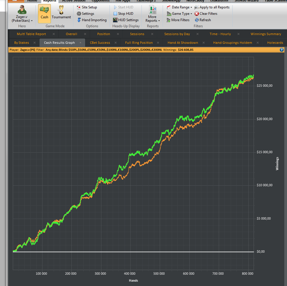This screenshot has width=287, height=286.
Task: Open the LeakBuster ribbon tab
Action: coord(219,1)
